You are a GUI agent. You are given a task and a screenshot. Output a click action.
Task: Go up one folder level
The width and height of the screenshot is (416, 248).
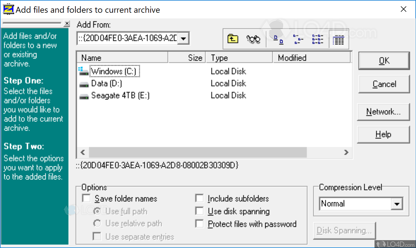click(233, 39)
